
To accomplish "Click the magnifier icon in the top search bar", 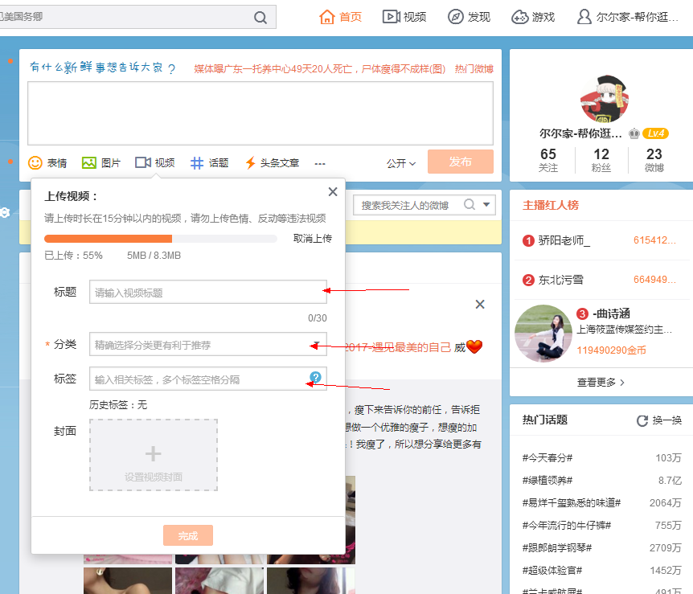I will (x=259, y=16).
